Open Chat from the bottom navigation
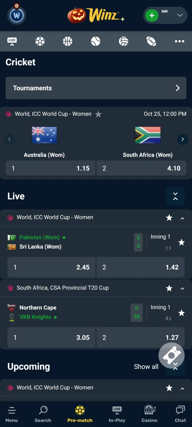 pos(180,414)
